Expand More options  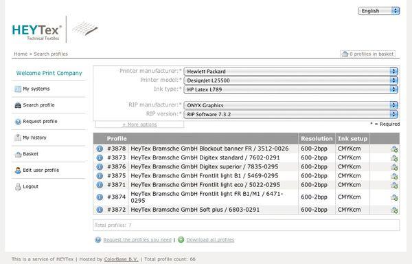pos(139,124)
